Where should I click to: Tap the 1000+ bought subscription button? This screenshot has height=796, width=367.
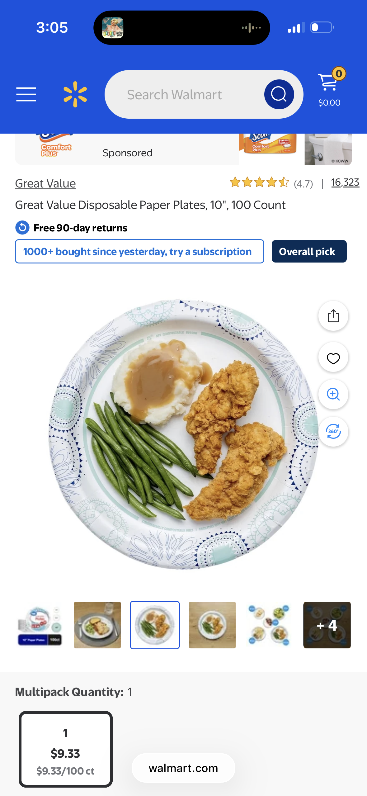click(x=139, y=251)
